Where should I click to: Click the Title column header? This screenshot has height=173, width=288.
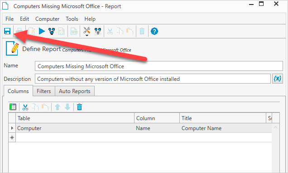coord(223,118)
